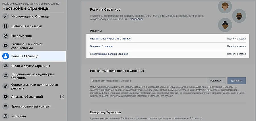
Task: Click the grid icon for Шаблоны и вкладки
Action: [x=5, y=26]
